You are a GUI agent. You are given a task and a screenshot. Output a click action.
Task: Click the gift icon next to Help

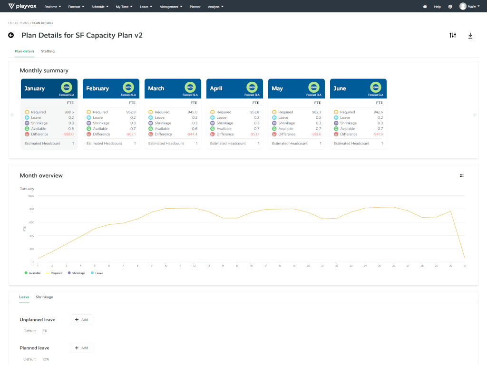coord(425,7)
